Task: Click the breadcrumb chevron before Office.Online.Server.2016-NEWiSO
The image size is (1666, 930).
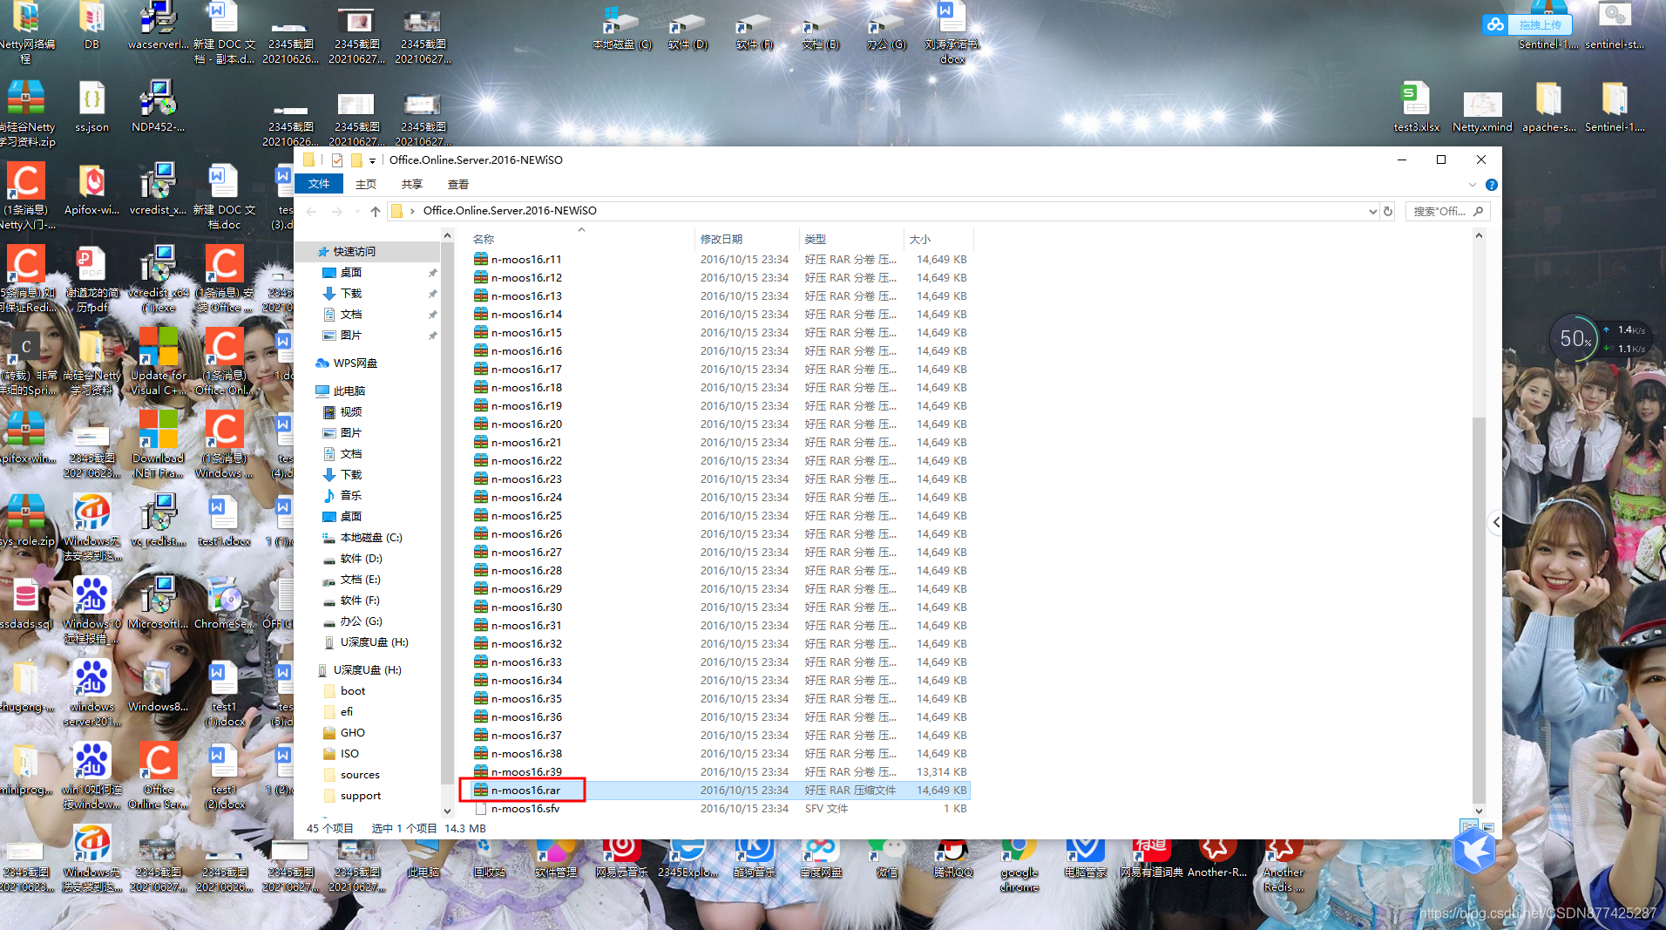Action: (412, 211)
